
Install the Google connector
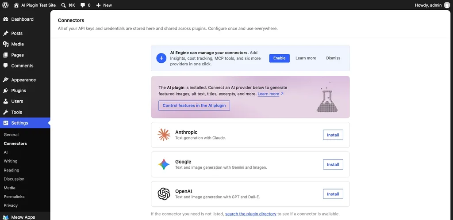[333, 164]
